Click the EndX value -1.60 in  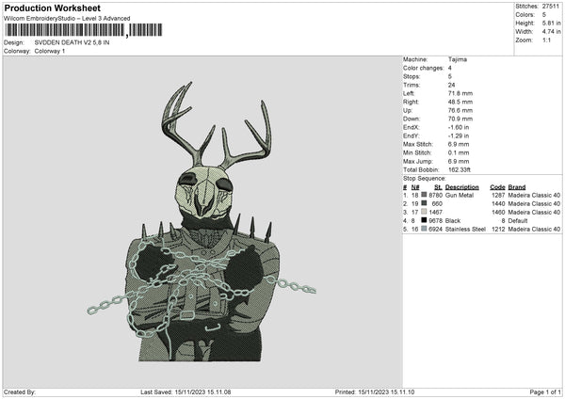click(459, 127)
